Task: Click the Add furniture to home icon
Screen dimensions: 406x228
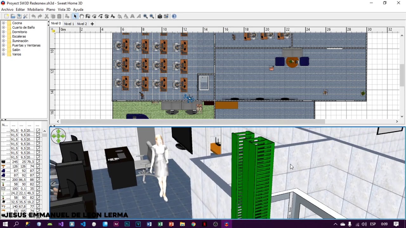Action: [67, 16]
